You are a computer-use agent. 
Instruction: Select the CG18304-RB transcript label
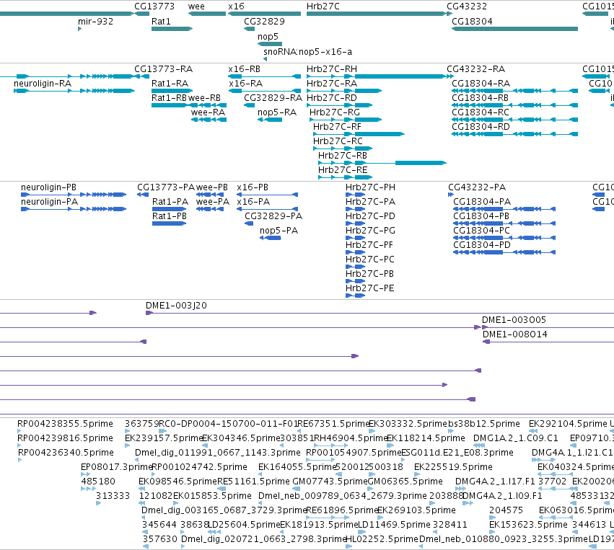click(x=480, y=98)
